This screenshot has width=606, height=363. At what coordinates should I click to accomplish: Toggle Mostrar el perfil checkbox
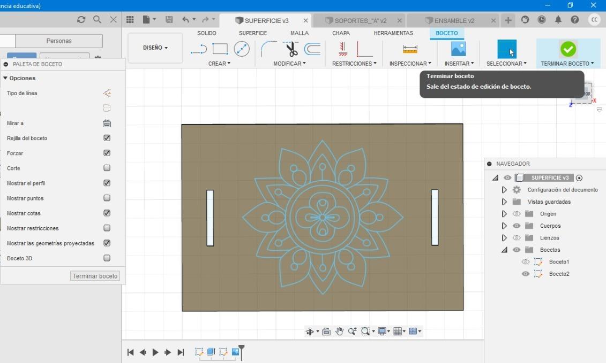click(107, 183)
